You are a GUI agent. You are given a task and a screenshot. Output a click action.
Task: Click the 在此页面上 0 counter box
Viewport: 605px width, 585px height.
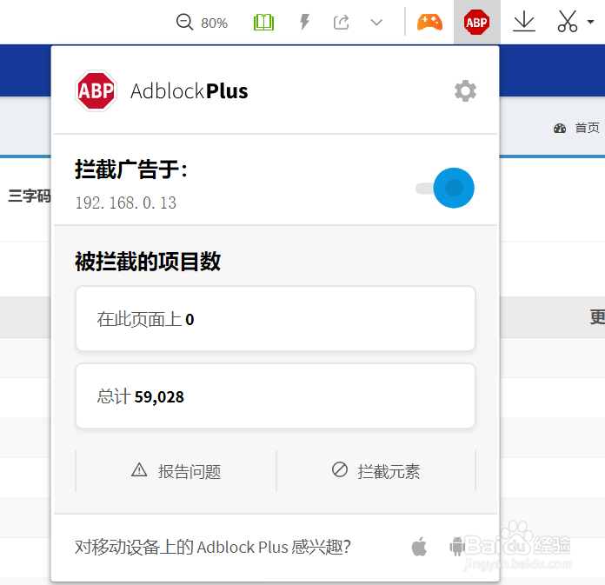click(x=276, y=319)
